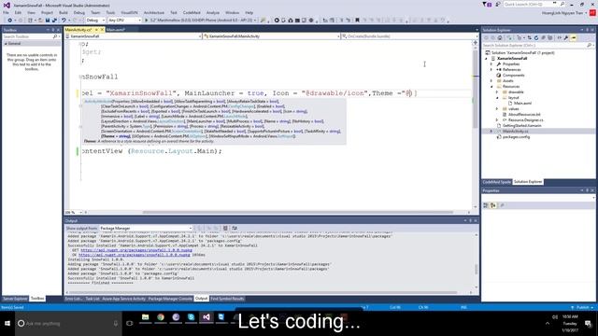Viewport: 598px width, 336px height.
Task: Click the Visual Studio logo in title bar
Action: point(7,5)
